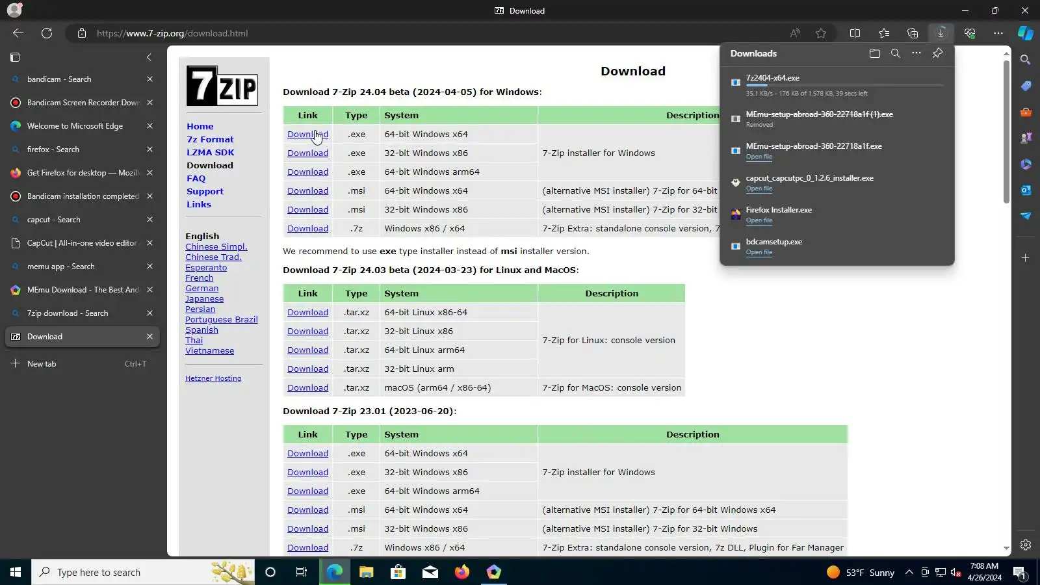Open Task View on taskbar
The width and height of the screenshot is (1040, 585).
pyautogui.click(x=302, y=572)
